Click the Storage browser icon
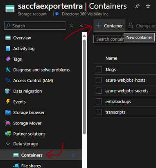The image size is (156, 168). point(8,113)
